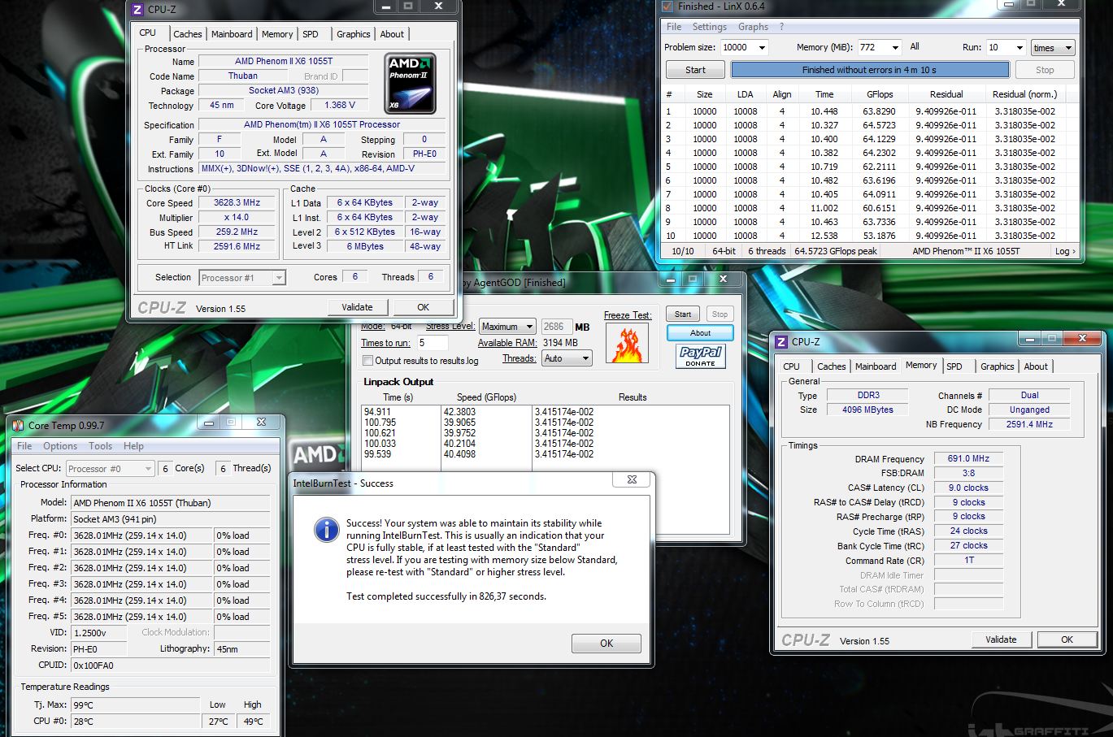Click the Log link in LinX status bar
Image resolution: width=1113 pixels, height=737 pixels.
(1065, 251)
